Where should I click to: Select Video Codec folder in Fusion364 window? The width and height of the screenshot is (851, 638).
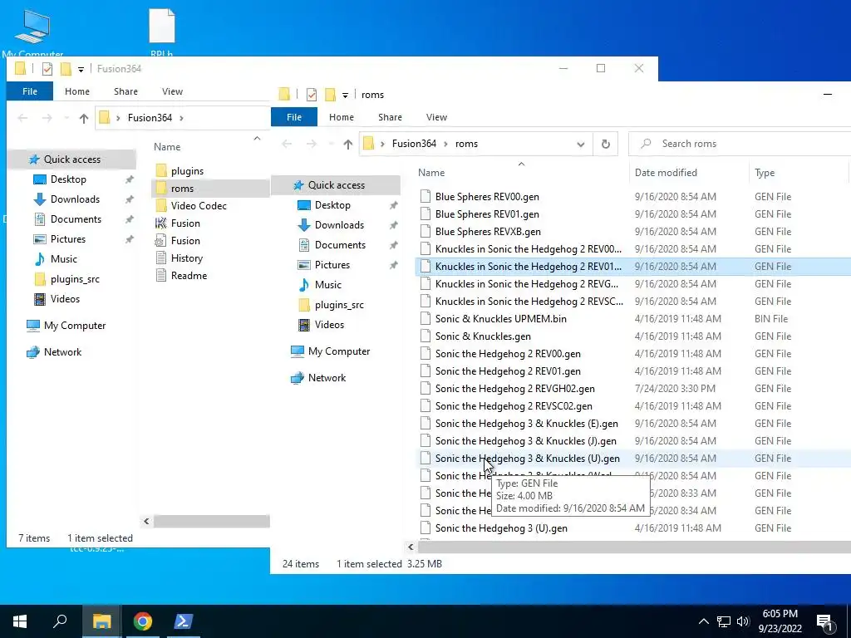(x=190, y=206)
